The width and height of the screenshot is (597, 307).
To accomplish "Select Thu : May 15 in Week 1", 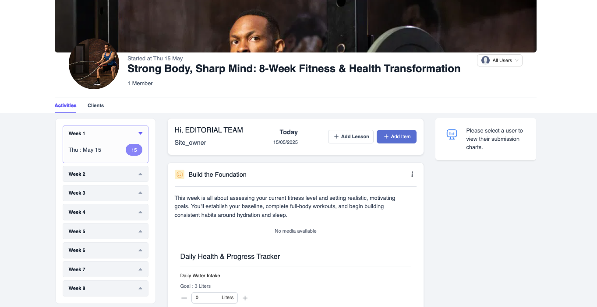I will click(x=85, y=150).
